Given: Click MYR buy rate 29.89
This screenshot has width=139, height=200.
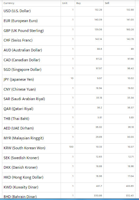Looking at the screenshot, I should point(99,137).
